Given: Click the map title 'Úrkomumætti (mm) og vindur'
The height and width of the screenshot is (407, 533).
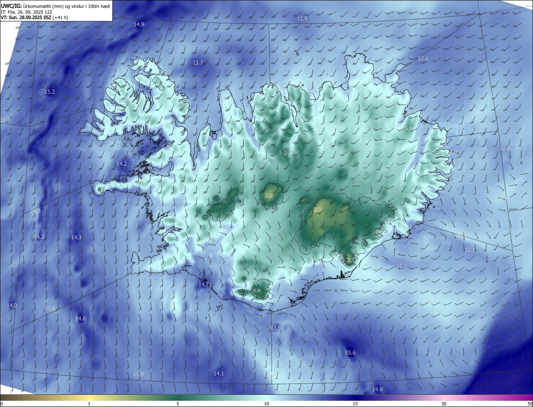Looking at the screenshot, I should 54,6.
